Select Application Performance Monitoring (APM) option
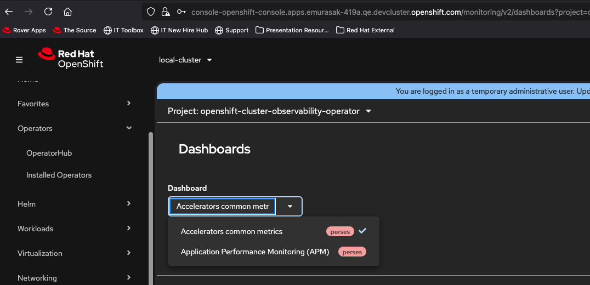This screenshot has width=590, height=285. (x=255, y=252)
